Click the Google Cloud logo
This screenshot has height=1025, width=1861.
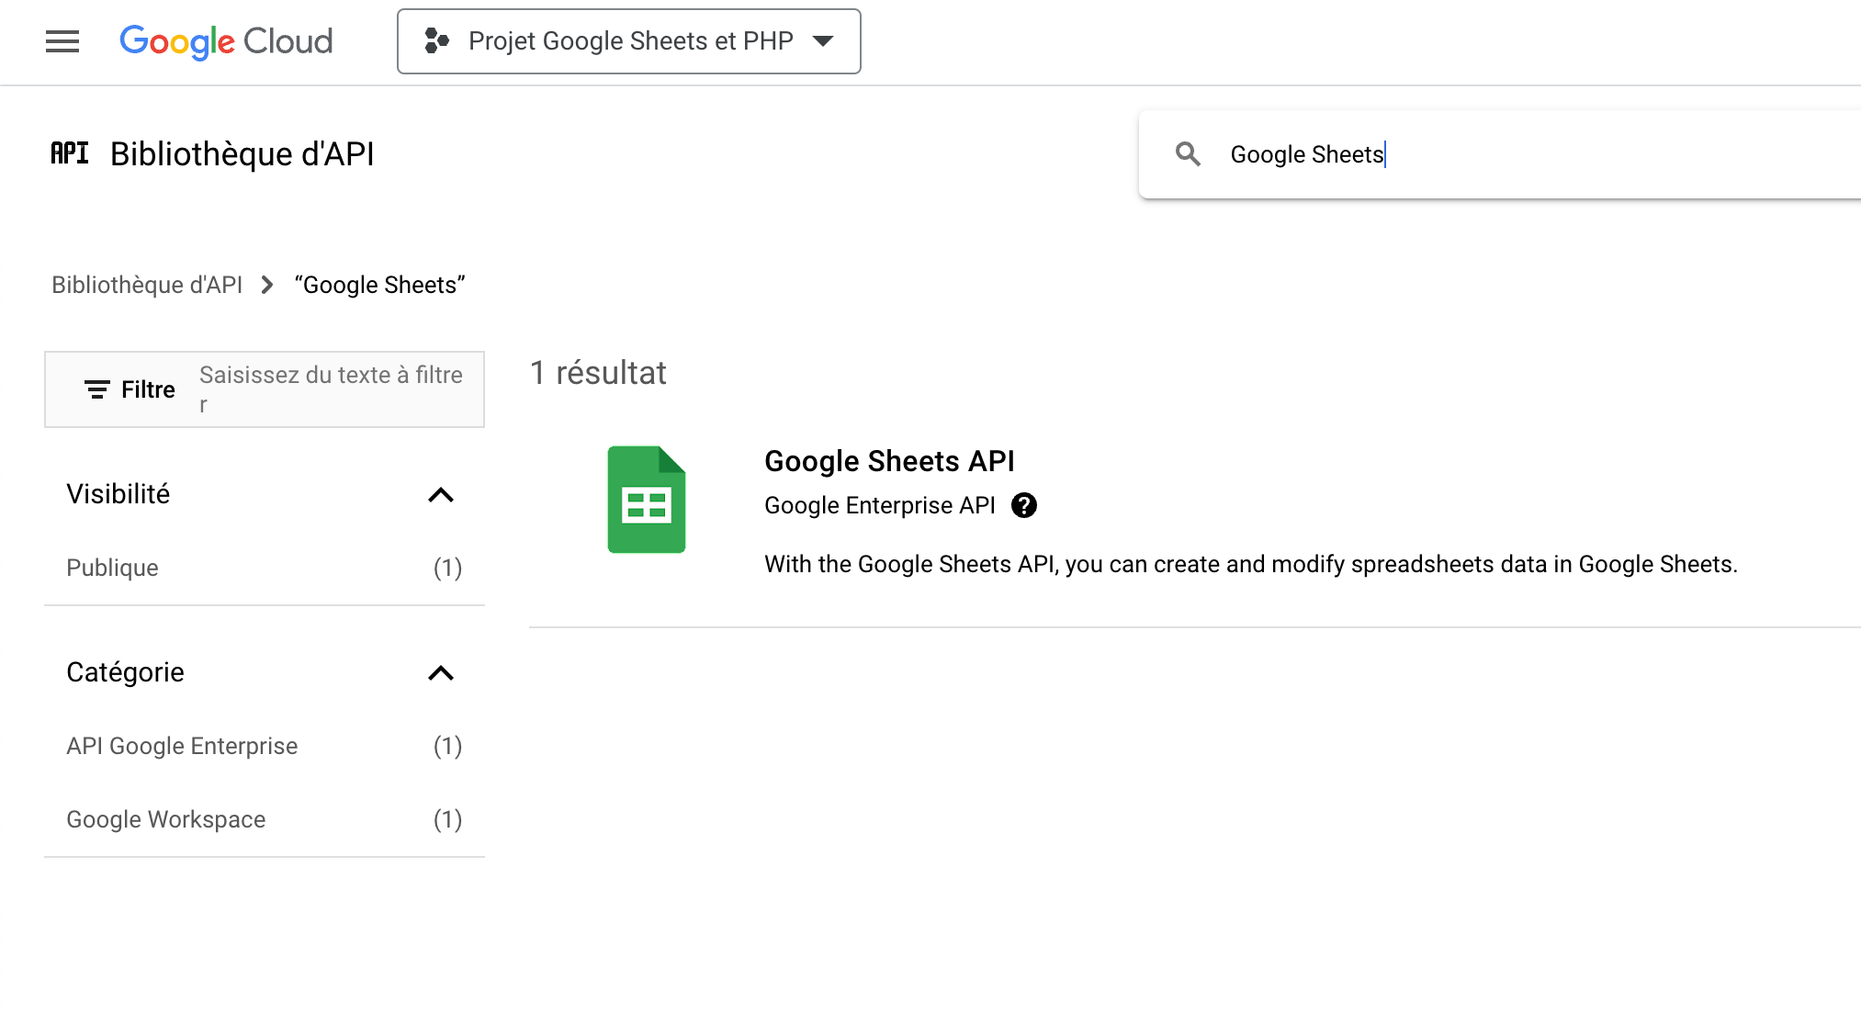coord(226,41)
